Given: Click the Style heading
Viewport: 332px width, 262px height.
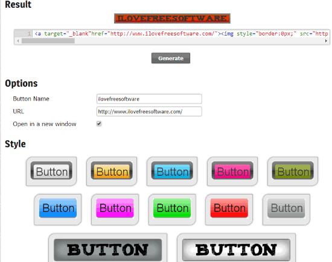Looking at the screenshot, I should [15, 144].
